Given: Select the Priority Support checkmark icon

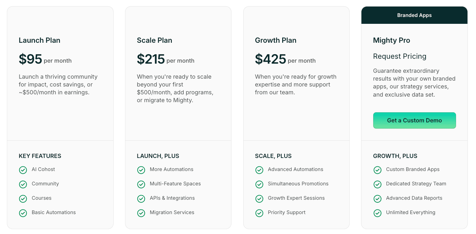Looking at the screenshot, I should click(259, 213).
